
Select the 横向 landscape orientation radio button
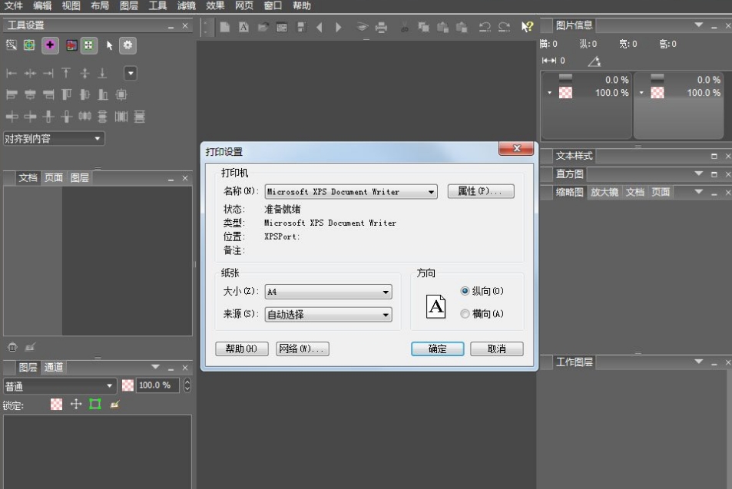(465, 314)
